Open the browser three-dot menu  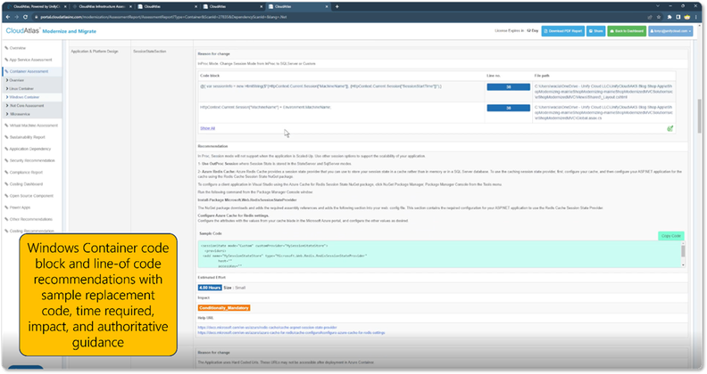(x=697, y=17)
